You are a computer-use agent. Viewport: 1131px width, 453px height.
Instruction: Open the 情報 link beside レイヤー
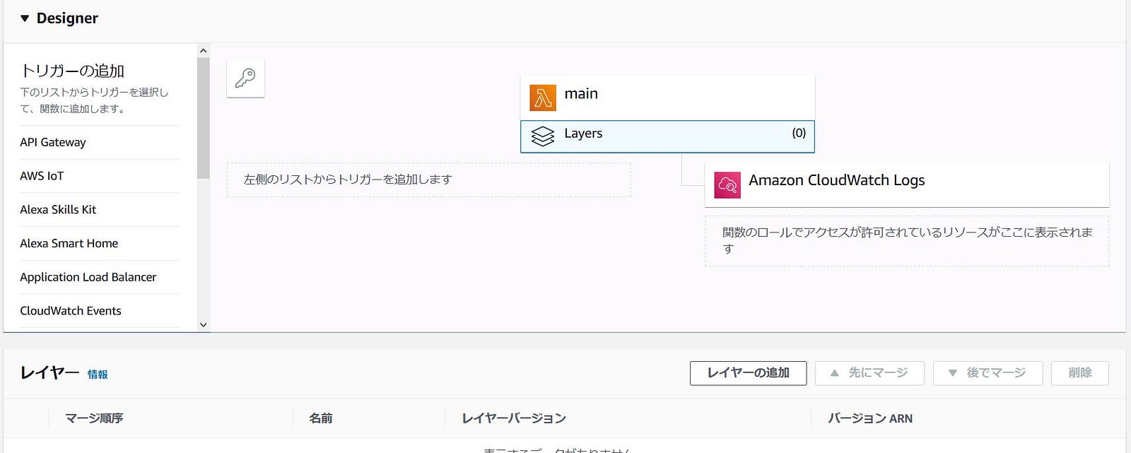tap(98, 375)
